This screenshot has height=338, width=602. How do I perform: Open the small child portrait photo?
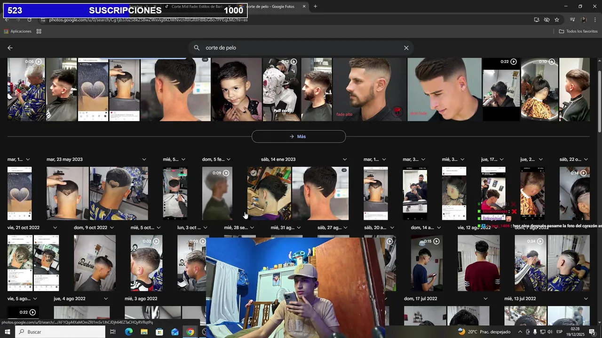click(237, 90)
